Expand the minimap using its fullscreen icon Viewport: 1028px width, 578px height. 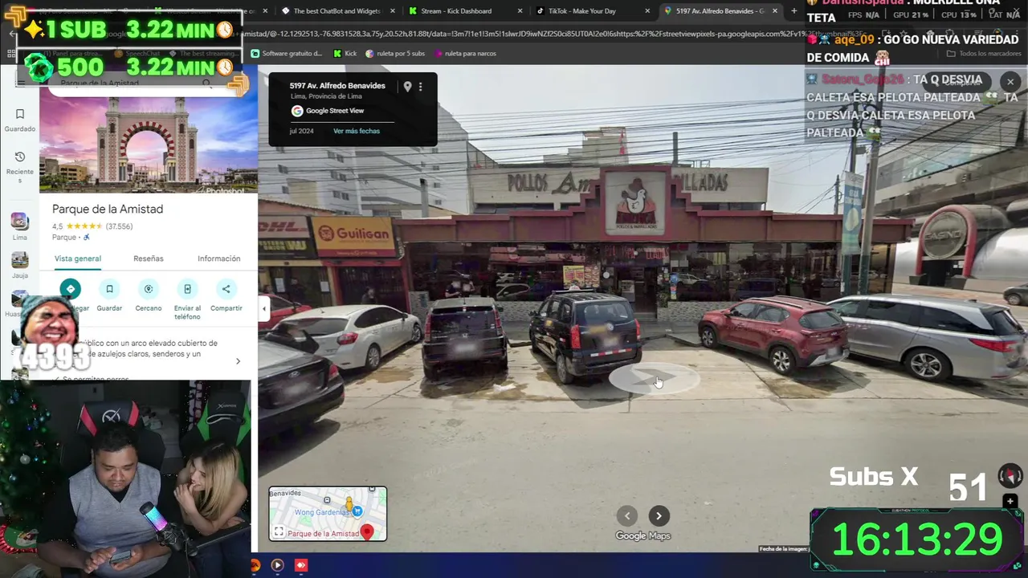[x=279, y=531]
